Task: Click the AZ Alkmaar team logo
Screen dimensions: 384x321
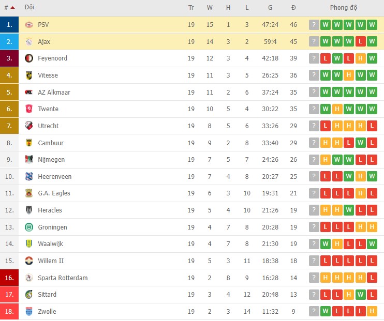Action: click(29, 93)
